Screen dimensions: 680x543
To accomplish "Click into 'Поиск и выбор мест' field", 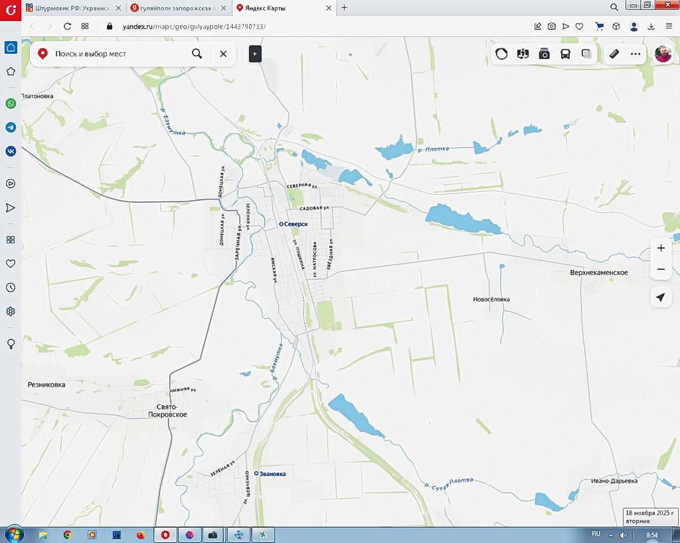I will [113, 54].
